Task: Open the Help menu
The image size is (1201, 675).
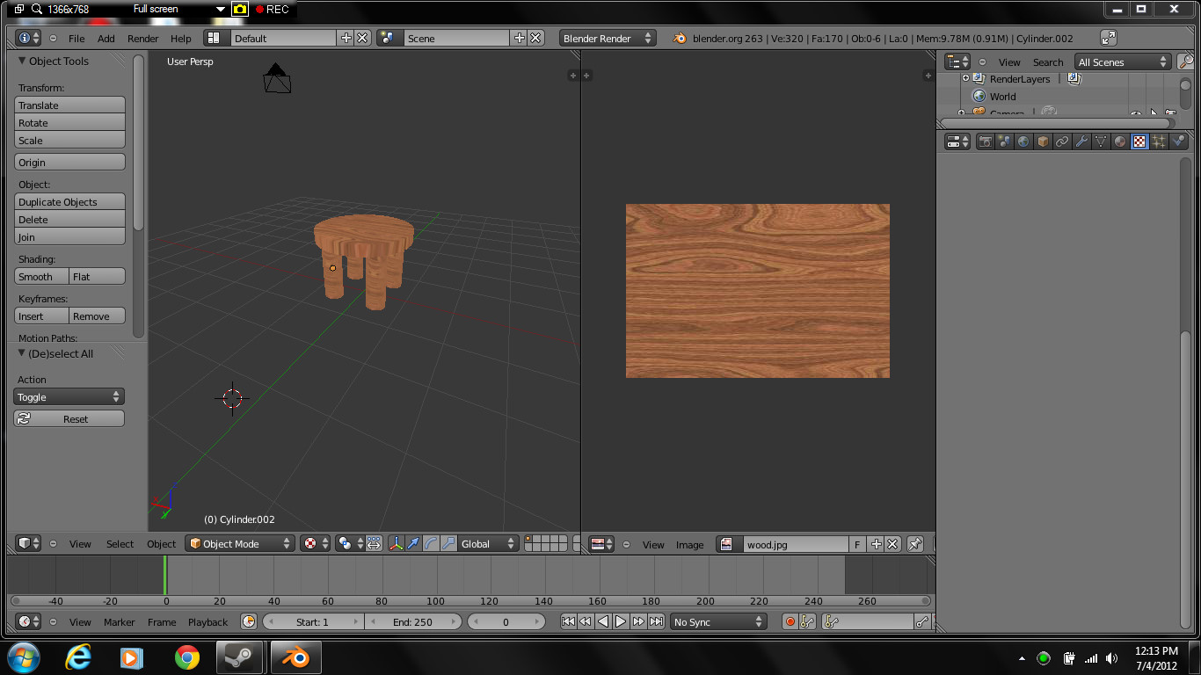Action: tap(181, 39)
